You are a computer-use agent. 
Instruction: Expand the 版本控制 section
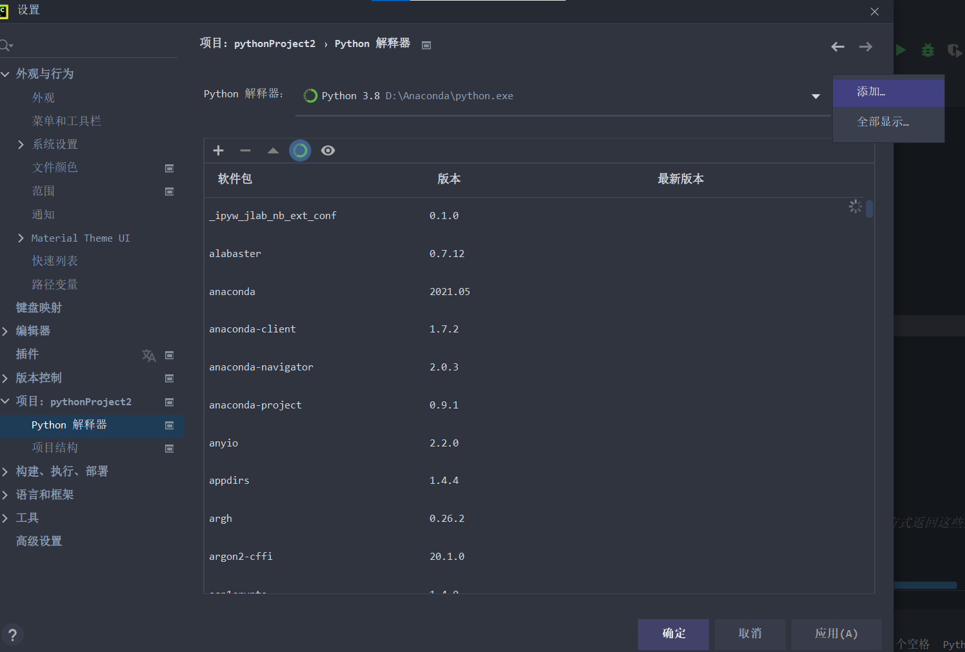click(x=5, y=378)
